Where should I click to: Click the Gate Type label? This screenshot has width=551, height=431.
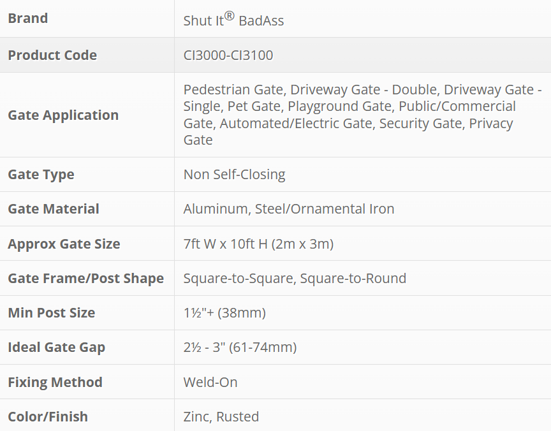click(41, 175)
